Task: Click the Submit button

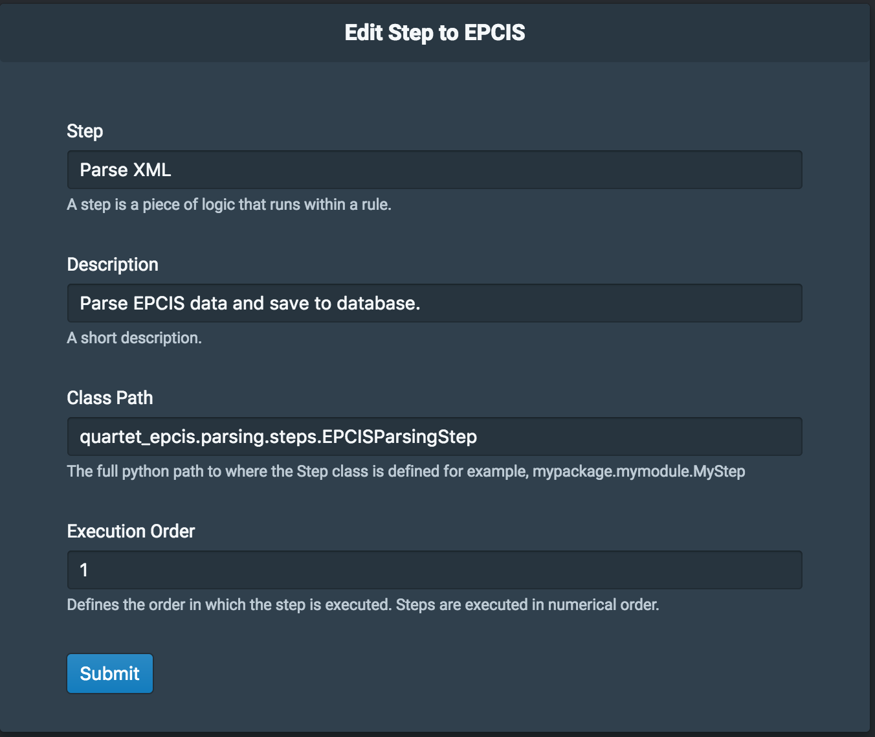Action: point(110,674)
